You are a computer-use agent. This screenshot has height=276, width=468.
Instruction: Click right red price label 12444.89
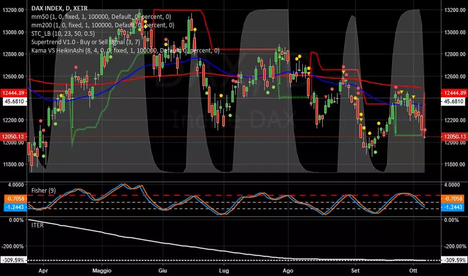tap(454, 93)
